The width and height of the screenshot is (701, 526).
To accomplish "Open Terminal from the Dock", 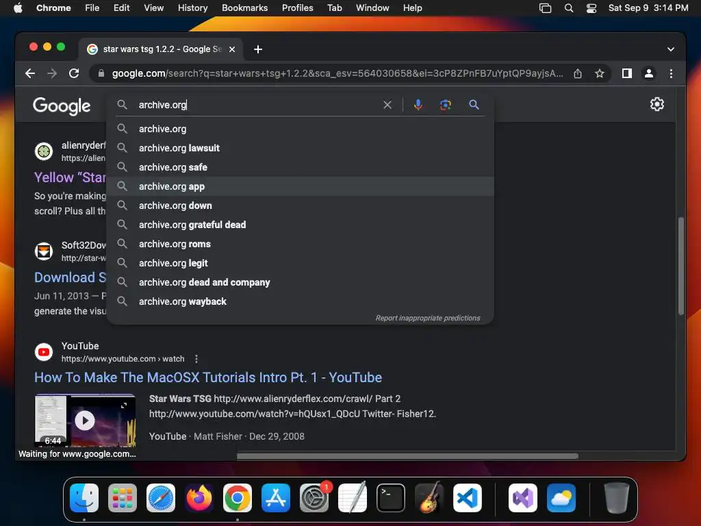I will 391,498.
